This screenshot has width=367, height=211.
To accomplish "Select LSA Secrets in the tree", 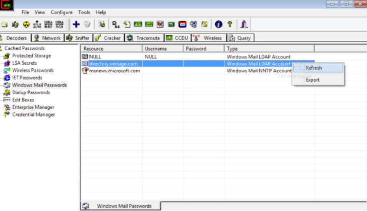I will coord(24,63).
